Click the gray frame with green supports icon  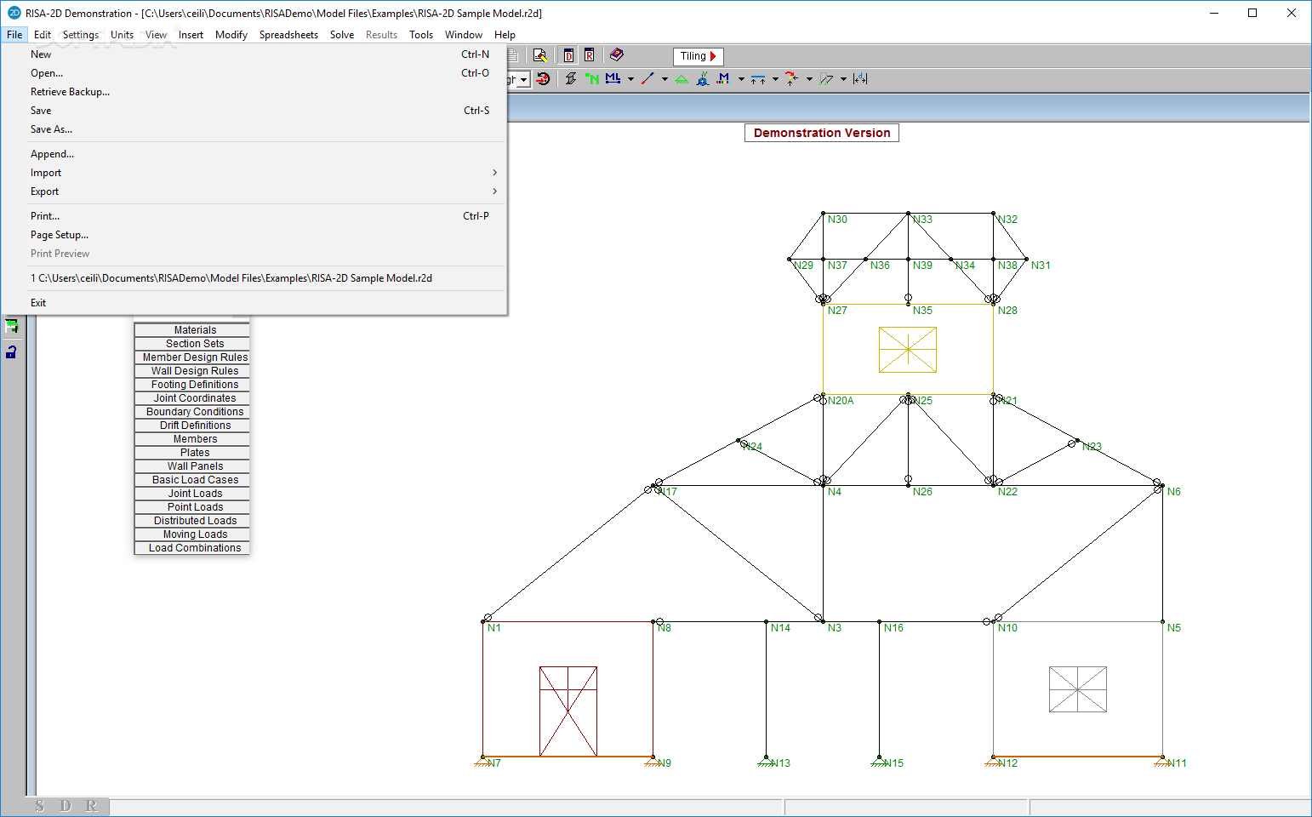(826, 79)
